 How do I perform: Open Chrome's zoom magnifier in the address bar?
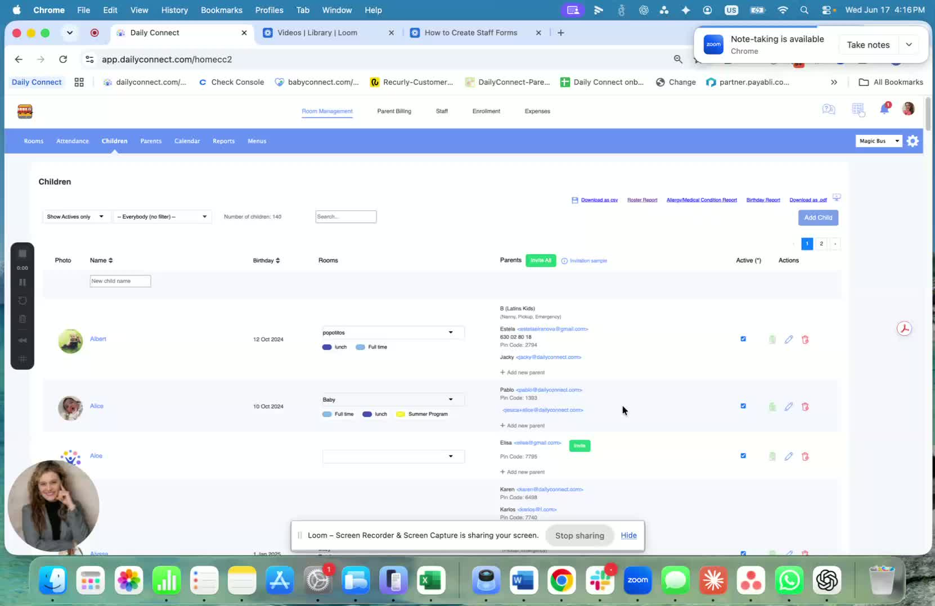[x=678, y=59]
